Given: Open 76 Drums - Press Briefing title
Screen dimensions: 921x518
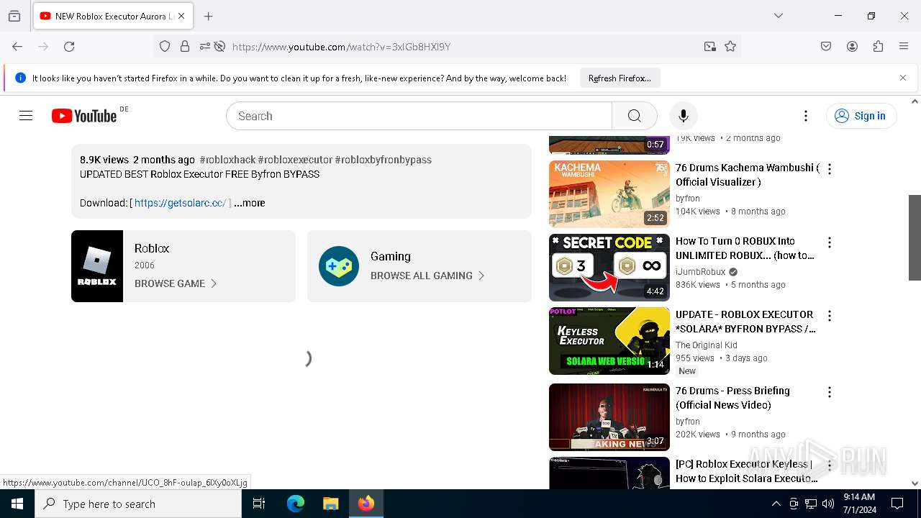Looking at the screenshot, I should [732, 398].
